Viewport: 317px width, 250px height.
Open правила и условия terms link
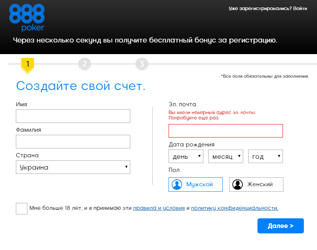(159, 208)
